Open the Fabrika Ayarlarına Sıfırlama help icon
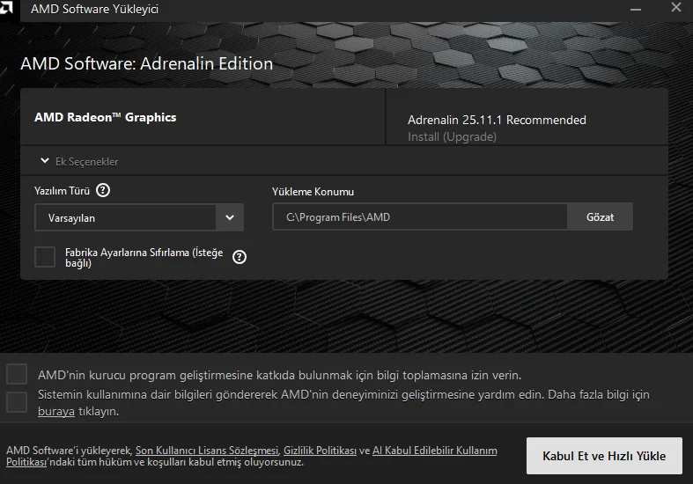 [240, 257]
